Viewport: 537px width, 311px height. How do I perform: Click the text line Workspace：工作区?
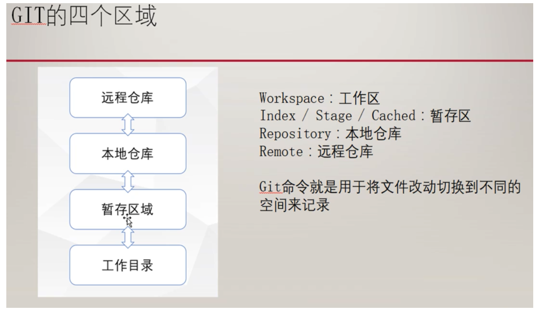pyautogui.click(x=319, y=98)
